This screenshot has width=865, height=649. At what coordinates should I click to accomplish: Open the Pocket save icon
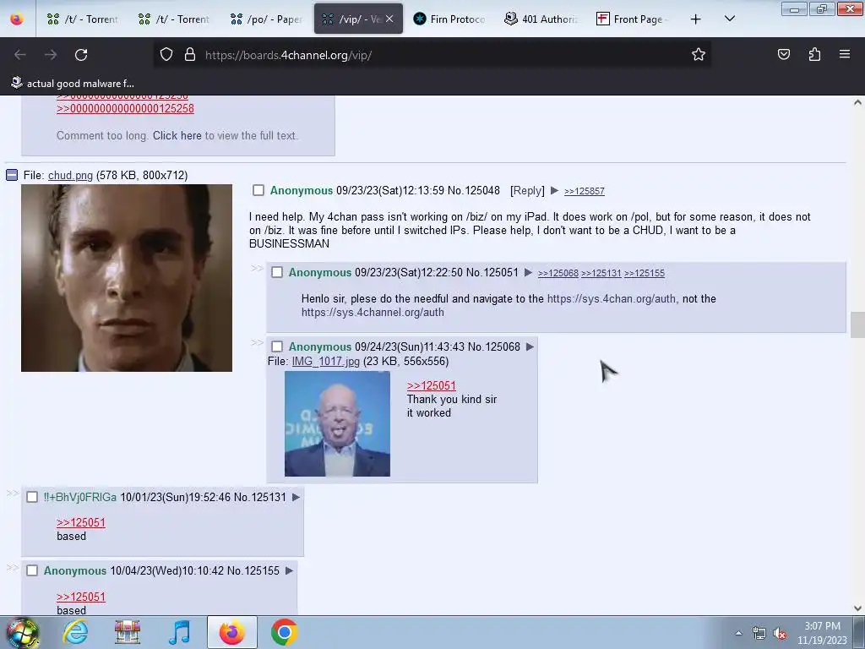point(783,54)
